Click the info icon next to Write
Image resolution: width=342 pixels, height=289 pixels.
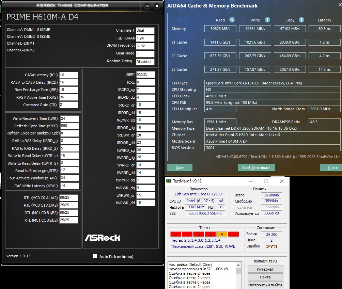[x=267, y=20]
